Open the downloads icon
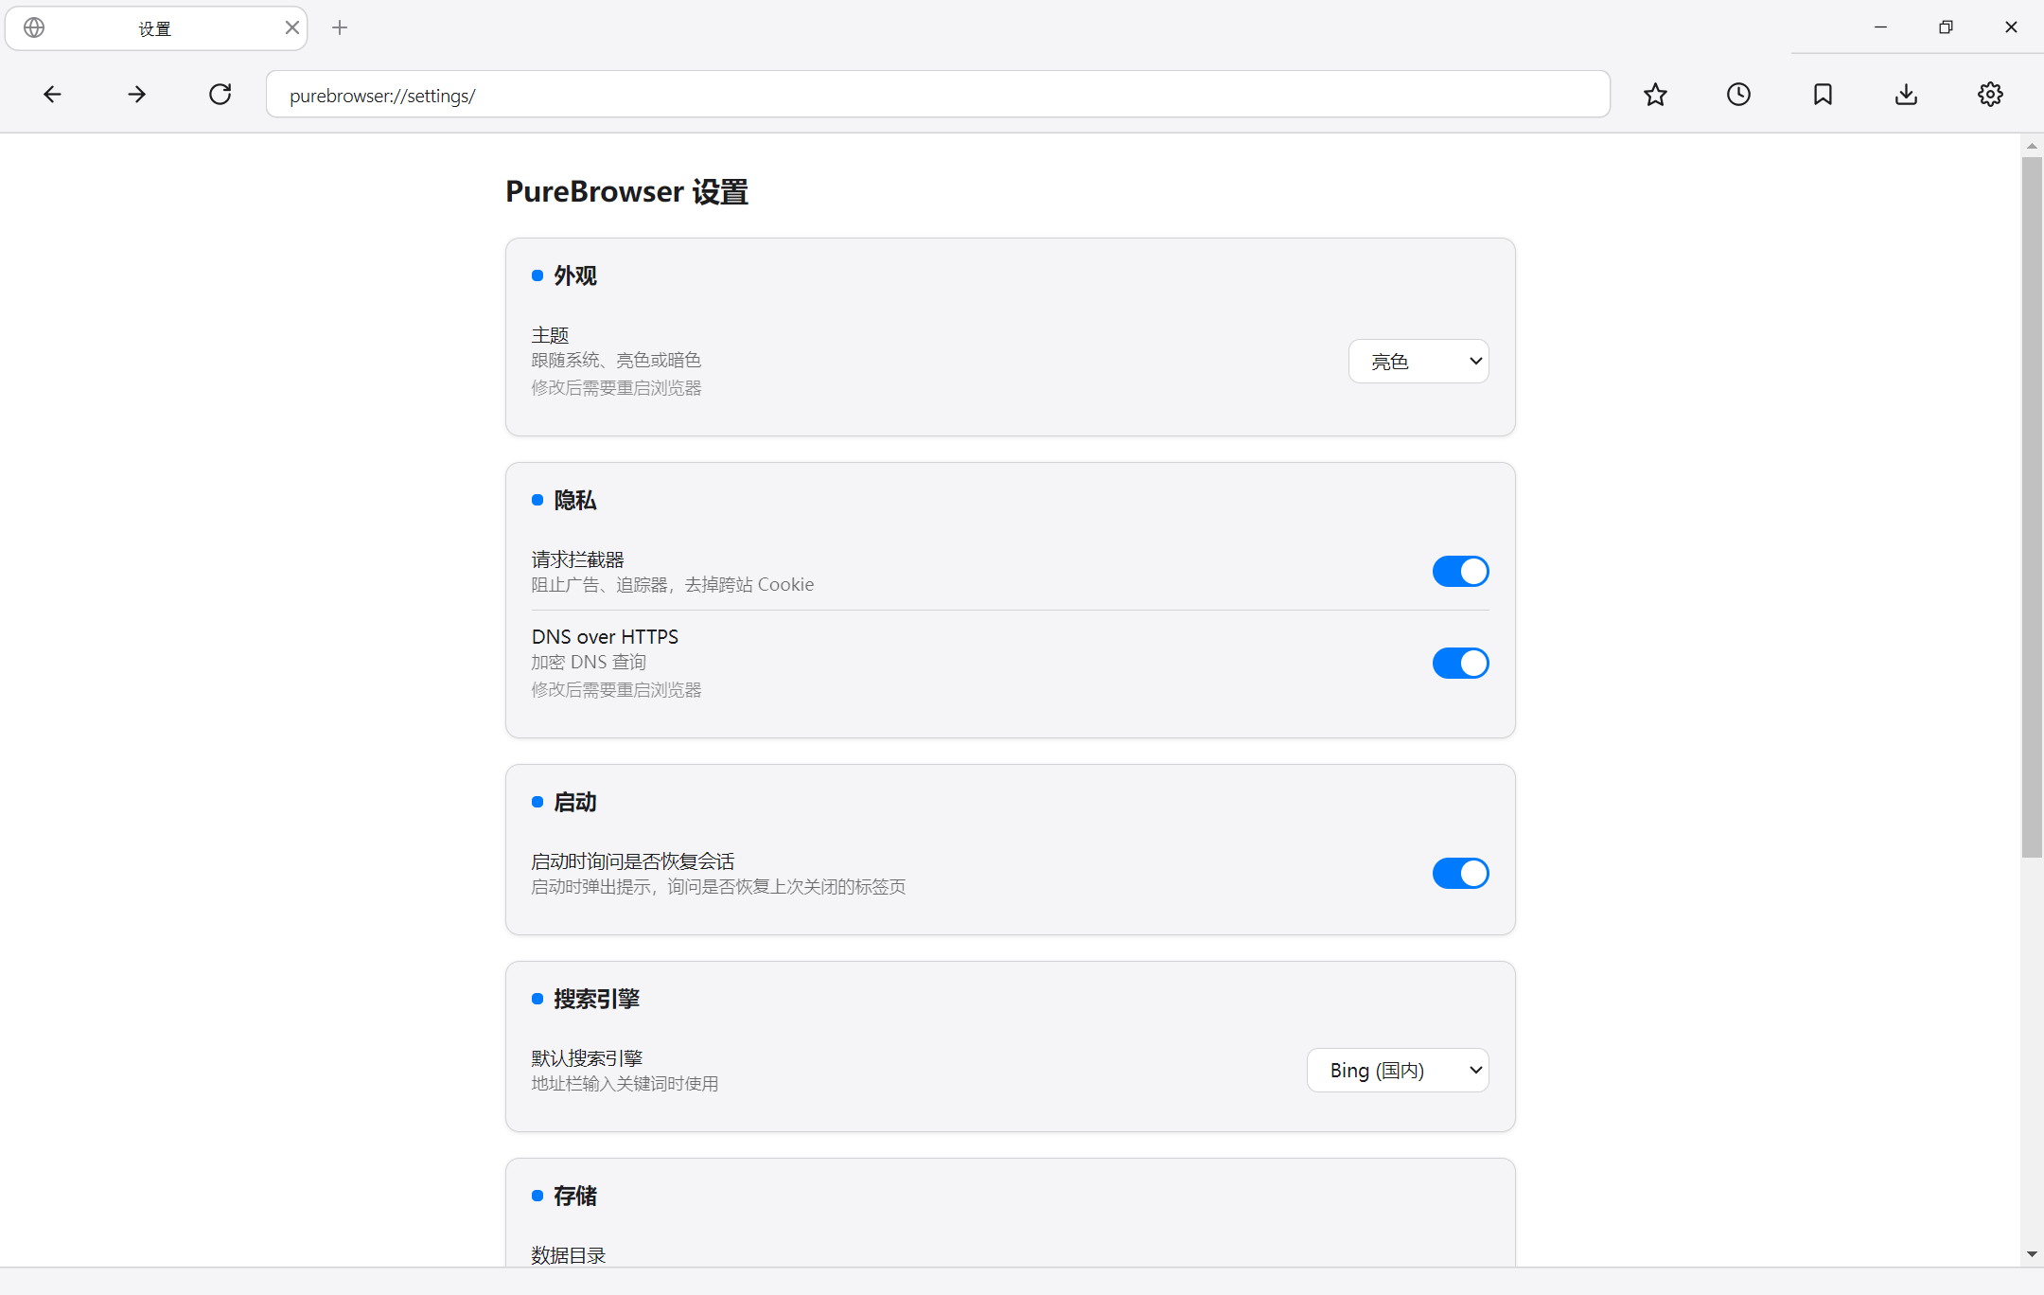Image resolution: width=2044 pixels, height=1295 pixels. click(x=1906, y=94)
